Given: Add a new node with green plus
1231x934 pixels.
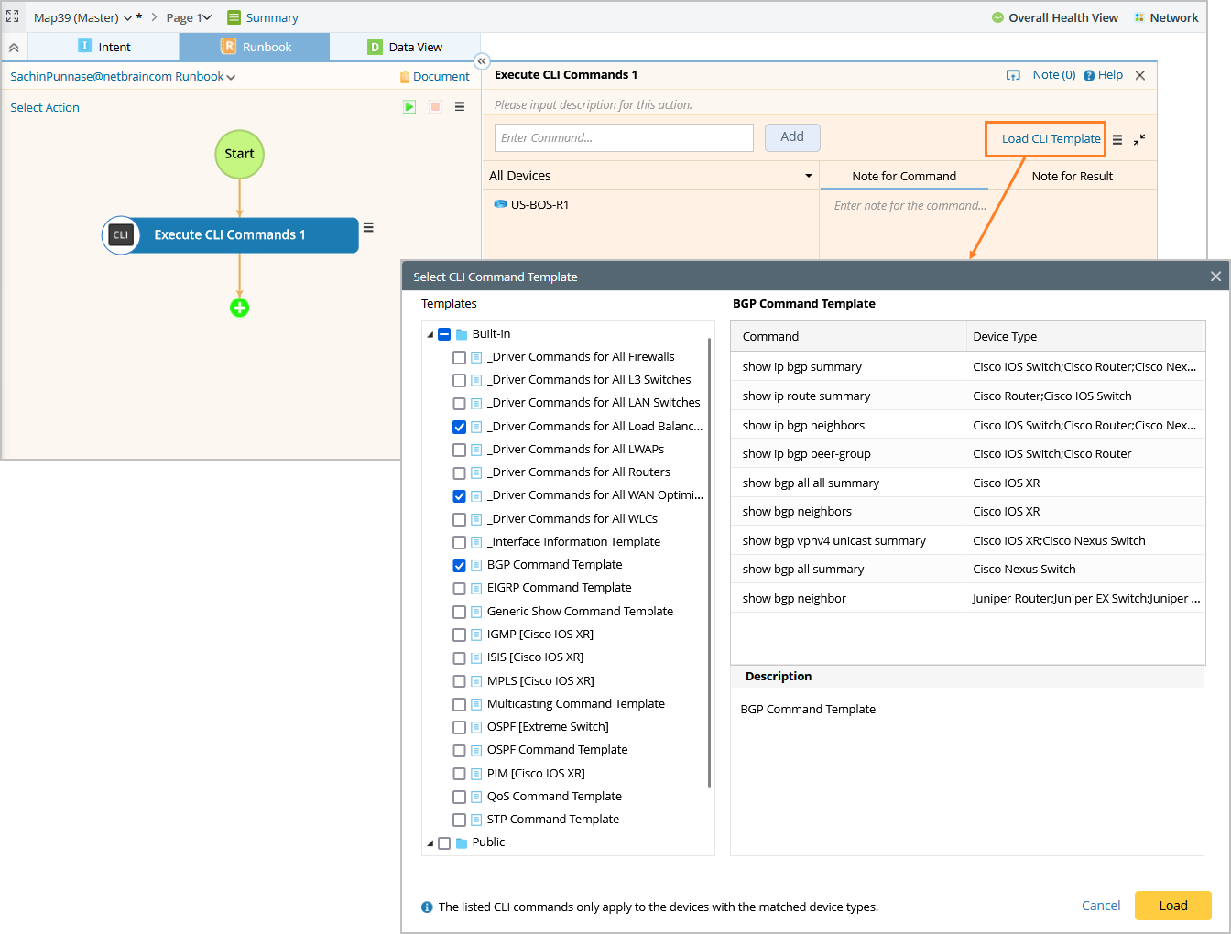Looking at the screenshot, I should coord(240,308).
